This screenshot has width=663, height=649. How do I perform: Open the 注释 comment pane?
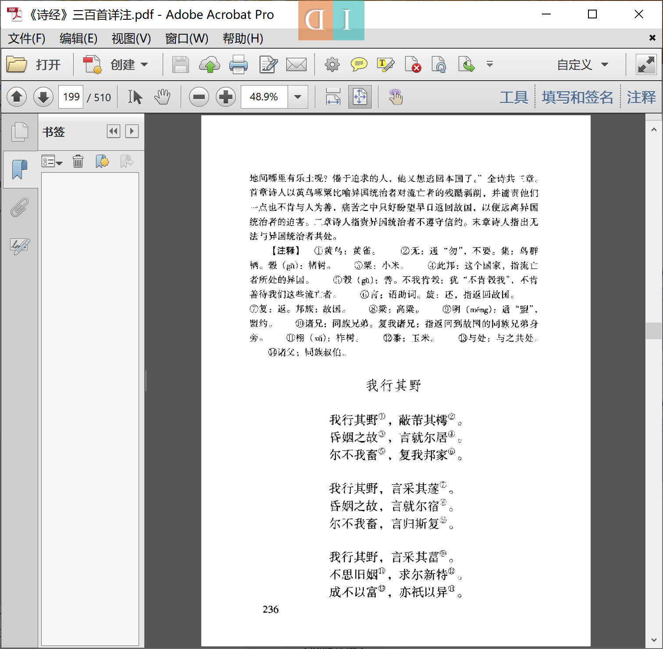click(641, 97)
